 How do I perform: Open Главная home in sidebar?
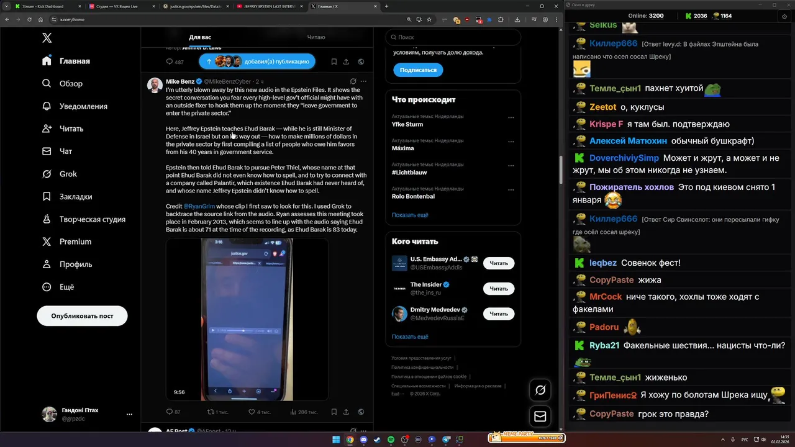click(x=66, y=61)
